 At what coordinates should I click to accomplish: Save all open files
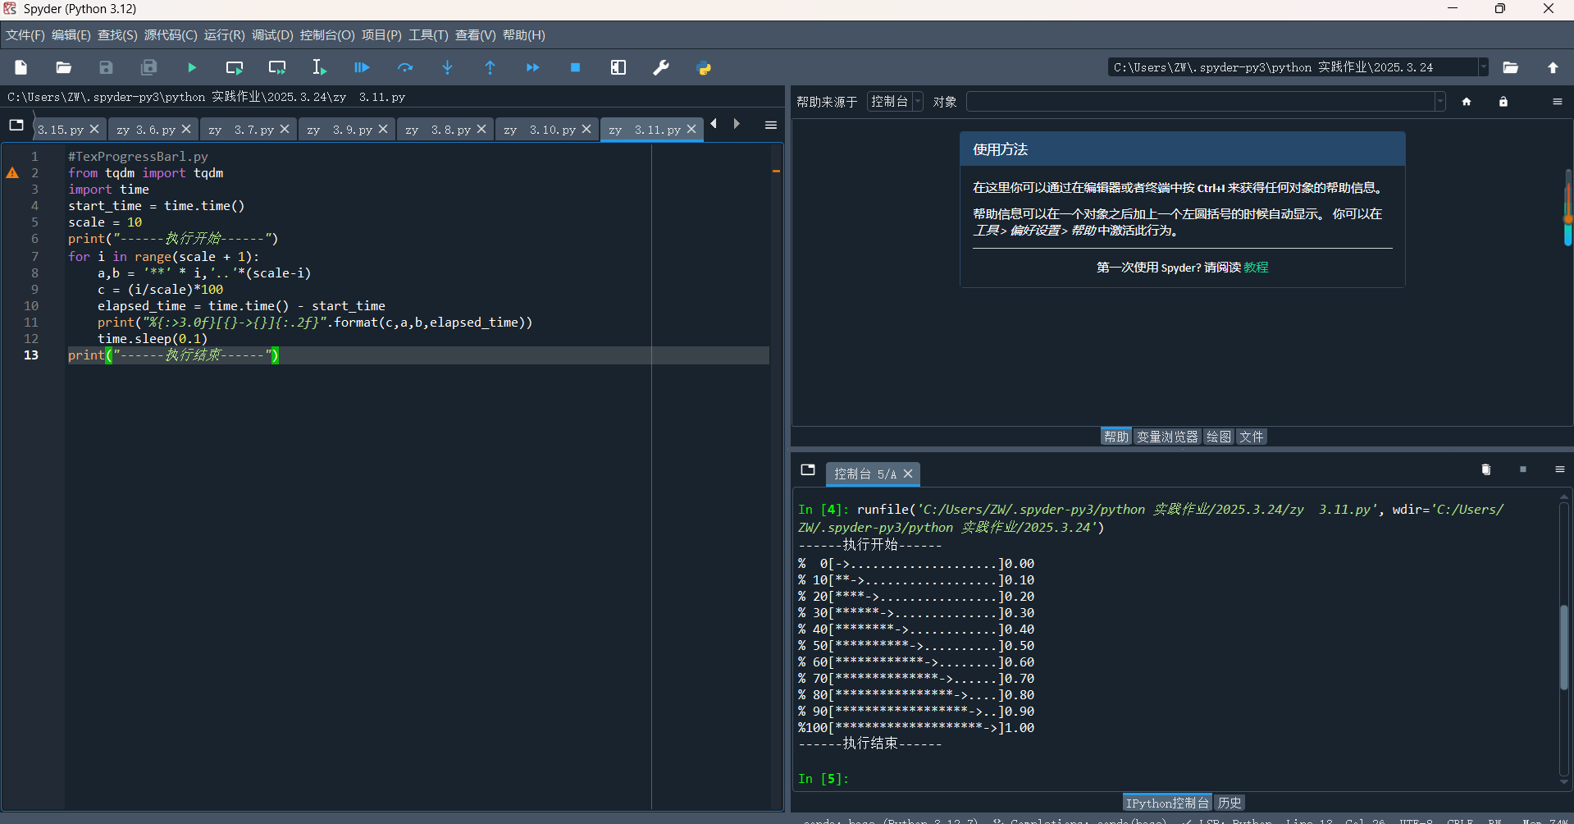click(x=149, y=67)
